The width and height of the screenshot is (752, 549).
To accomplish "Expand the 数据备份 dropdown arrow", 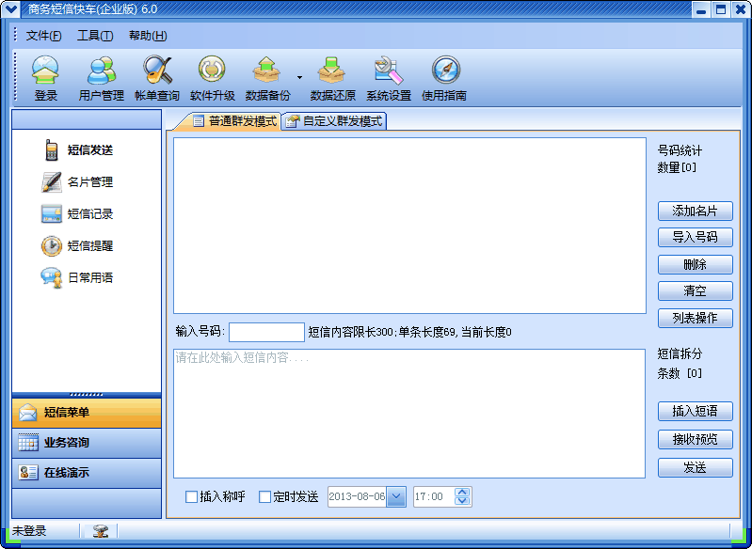I will pos(299,77).
